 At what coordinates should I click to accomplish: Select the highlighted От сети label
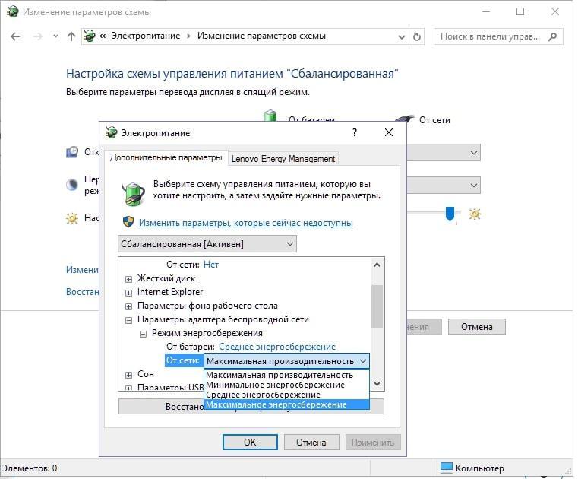[183, 360]
